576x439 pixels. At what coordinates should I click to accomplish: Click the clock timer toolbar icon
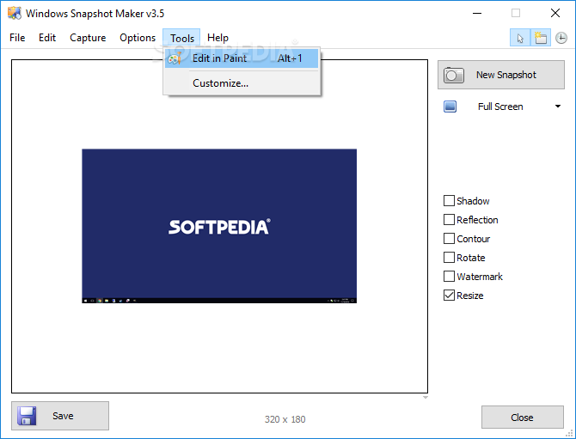[x=561, y=38]
